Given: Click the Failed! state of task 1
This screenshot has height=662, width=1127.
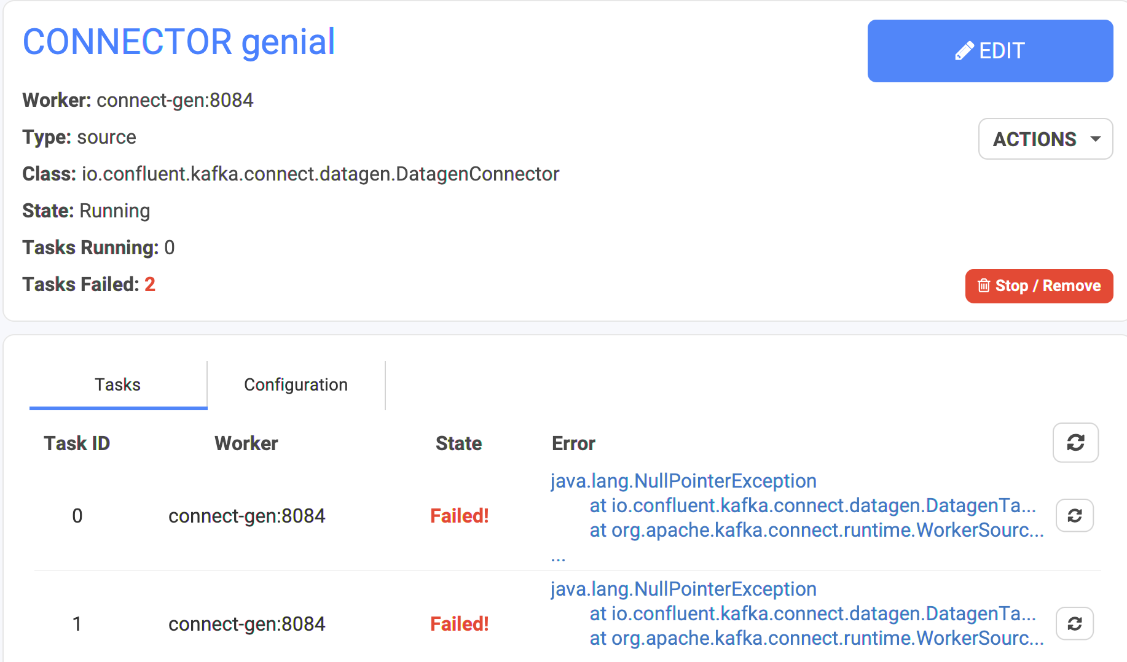Looking at the screenshot, I should 459,624.
